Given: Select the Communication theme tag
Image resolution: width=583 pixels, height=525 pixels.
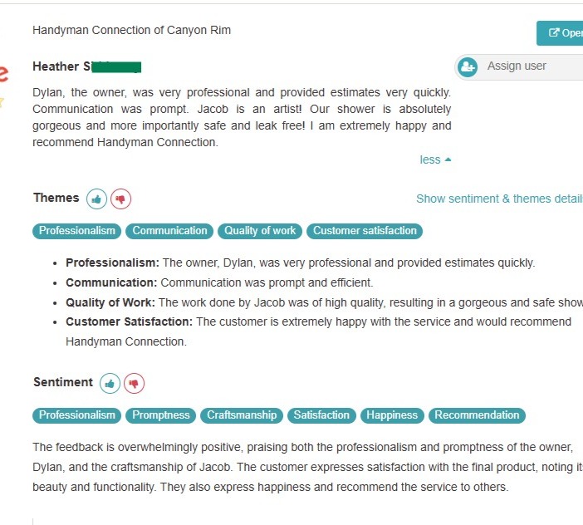Looking at the screenshot, I should tap(170, 231).
